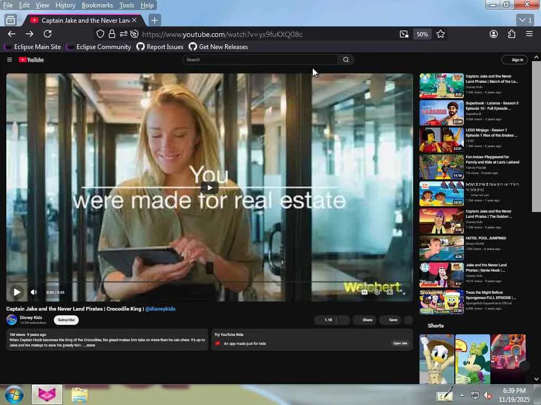This screenshot has height=405, width=541.
Task: Click Open site for YouTube Kids
Action: [400, 343]
